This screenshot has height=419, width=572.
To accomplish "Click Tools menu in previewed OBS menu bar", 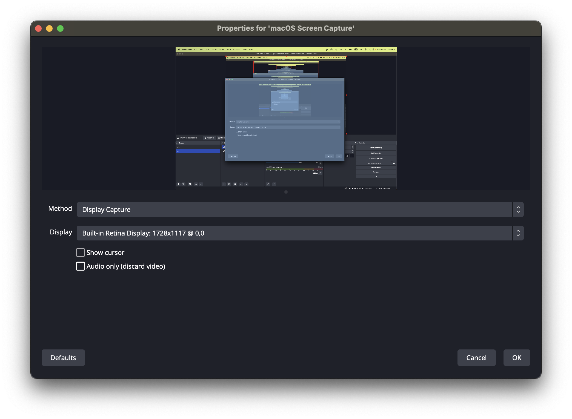I will [x=244, y=50].
